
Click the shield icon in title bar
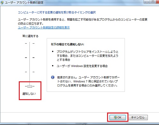tap(2, 3)
